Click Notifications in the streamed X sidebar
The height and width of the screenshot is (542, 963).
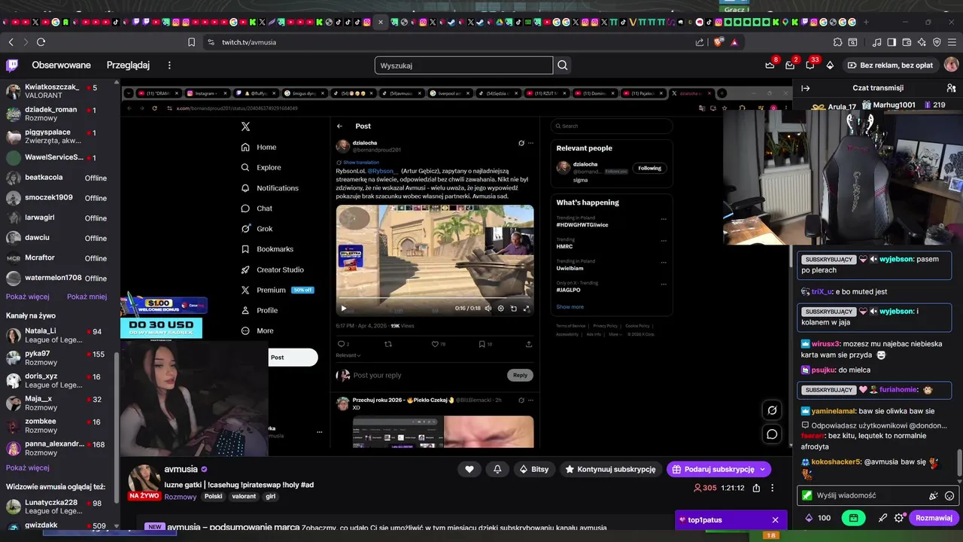269,188
